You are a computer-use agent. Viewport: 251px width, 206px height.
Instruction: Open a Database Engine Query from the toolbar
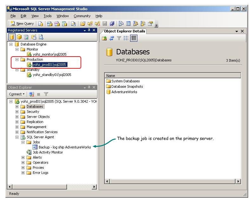click(x=41, y=24)
